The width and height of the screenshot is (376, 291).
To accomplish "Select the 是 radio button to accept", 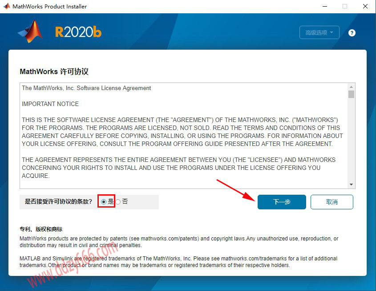I will pyautogui.click(x=104, y=201).
